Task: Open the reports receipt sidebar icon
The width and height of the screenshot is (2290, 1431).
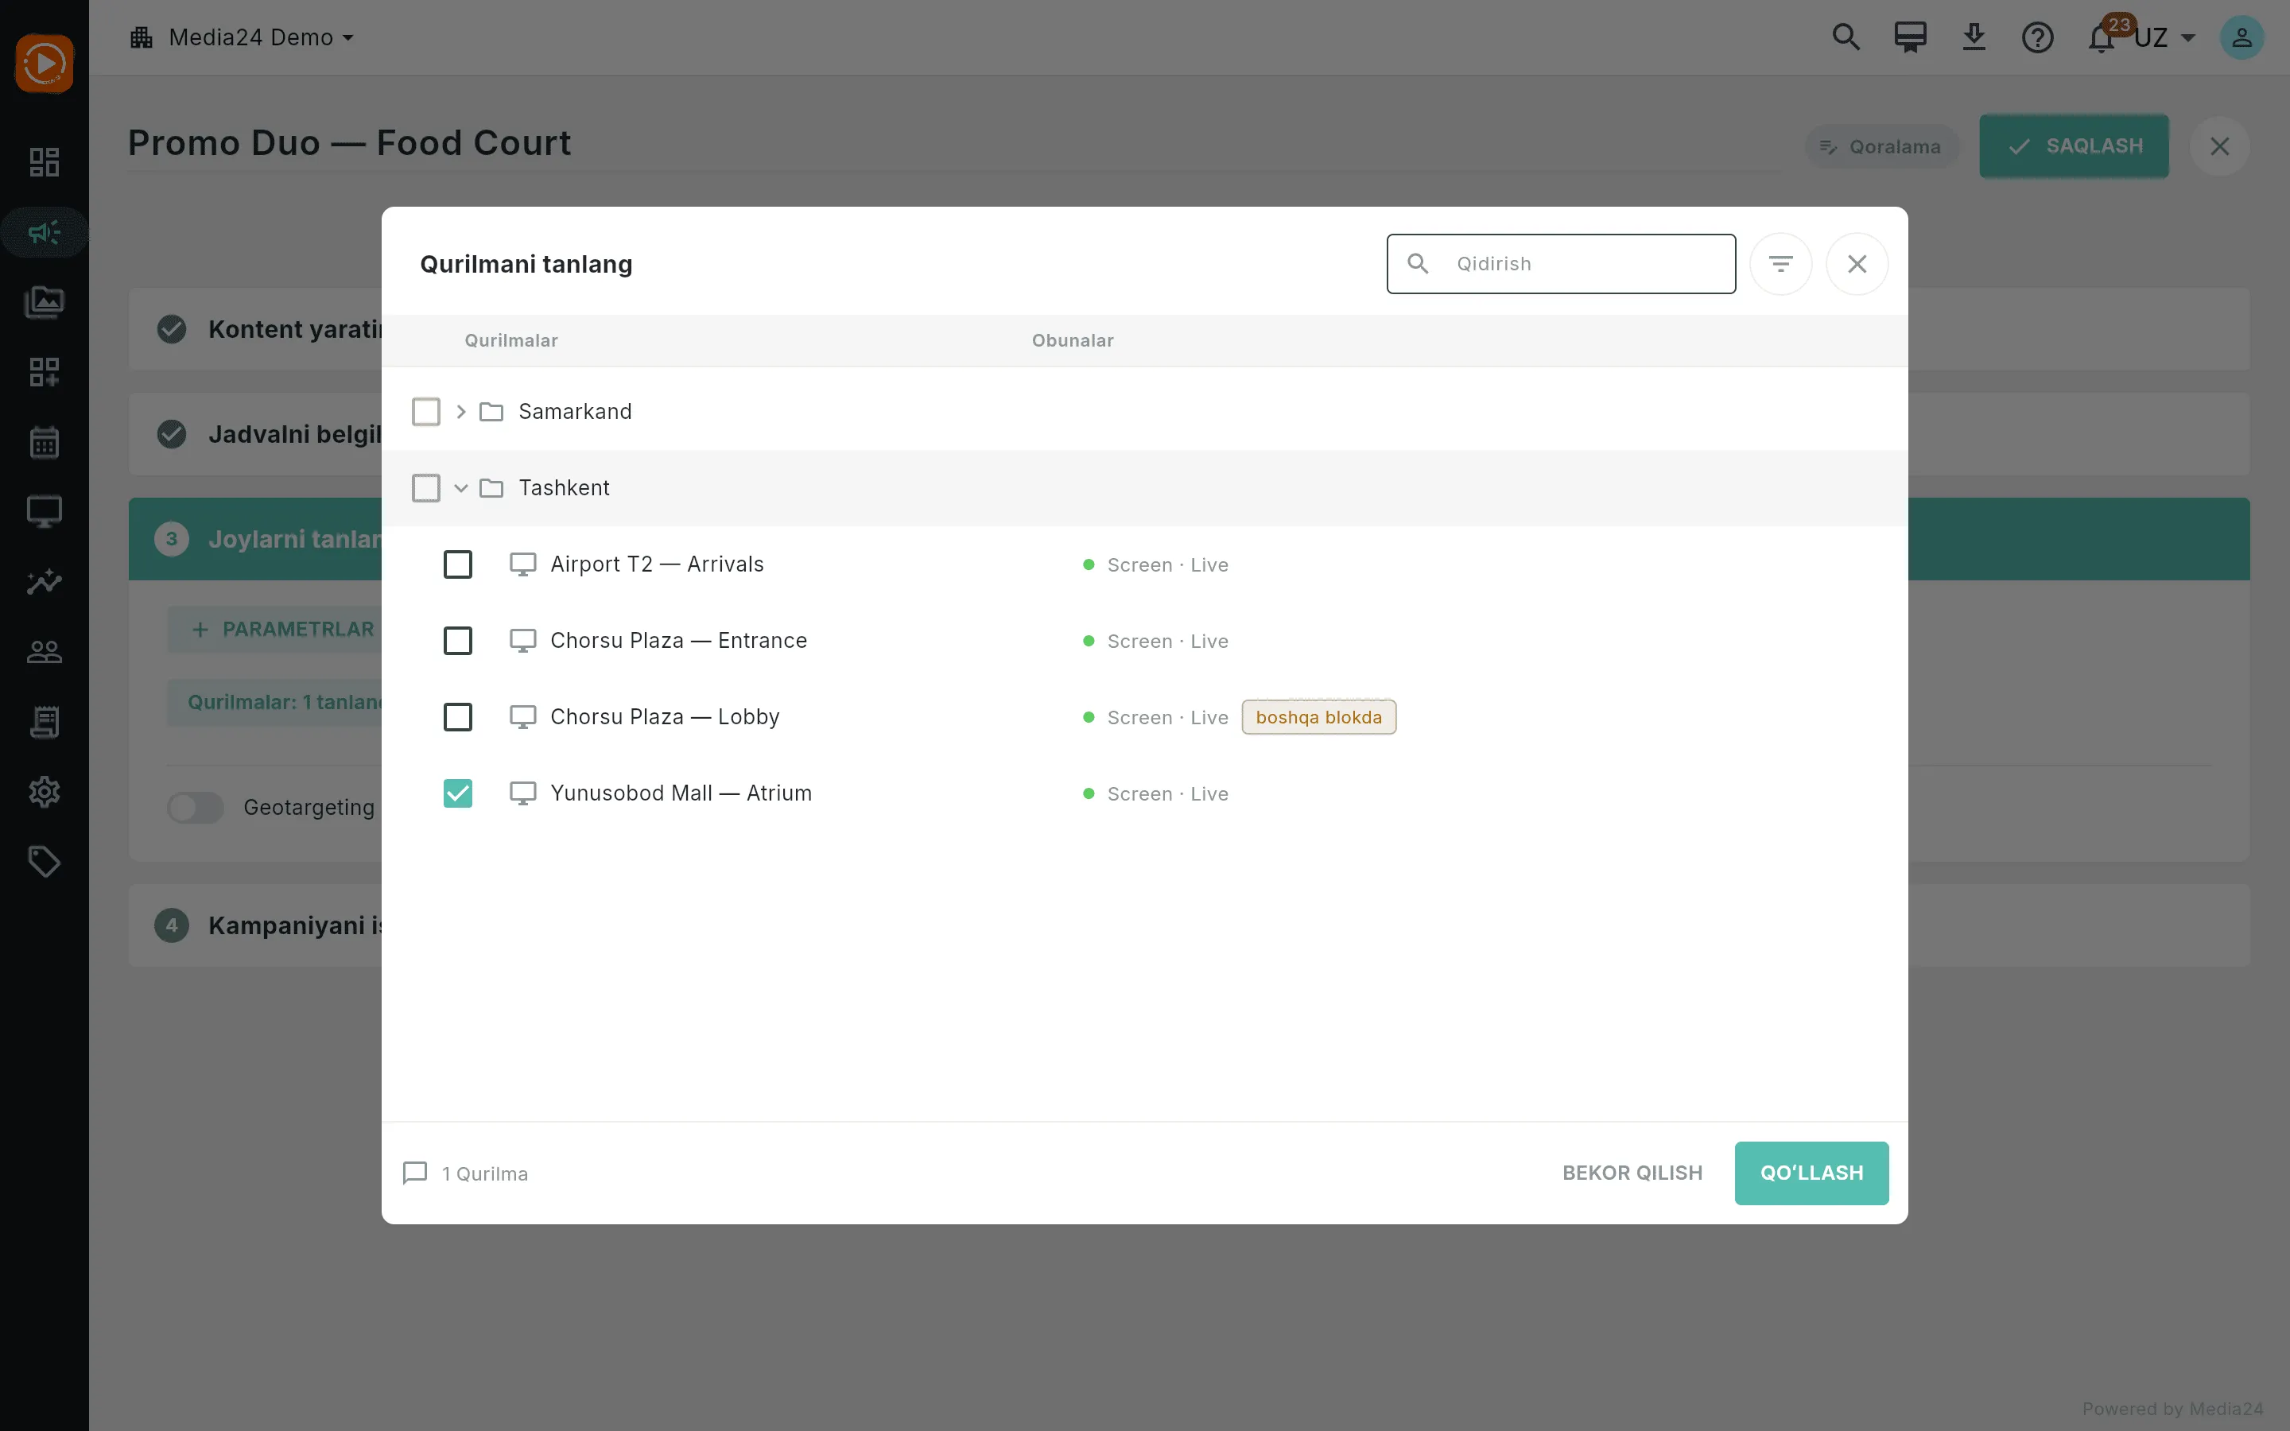Action: point(45,722)
